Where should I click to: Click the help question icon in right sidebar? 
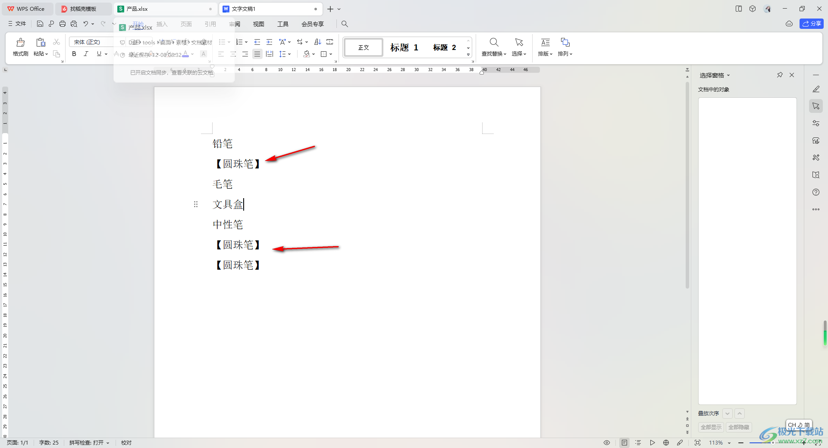(x=816, y=192)
